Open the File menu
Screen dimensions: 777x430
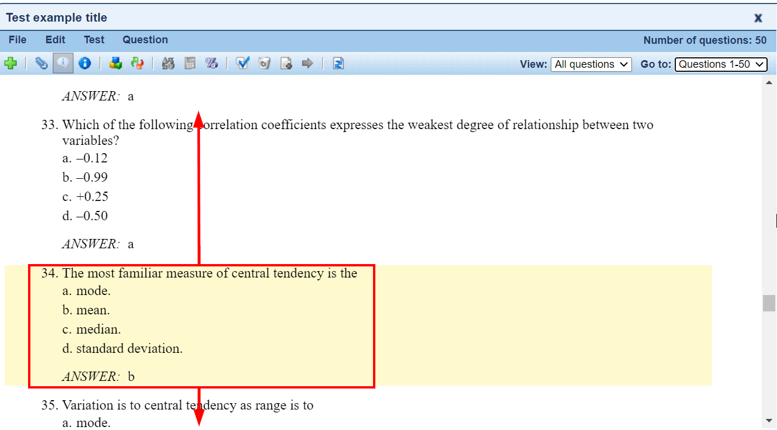coord(17,40)
